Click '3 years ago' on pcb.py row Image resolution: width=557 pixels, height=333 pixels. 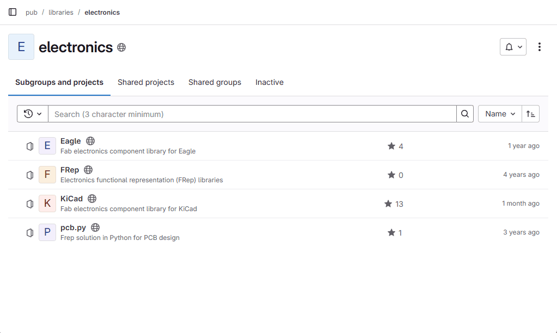click(521, 232)
